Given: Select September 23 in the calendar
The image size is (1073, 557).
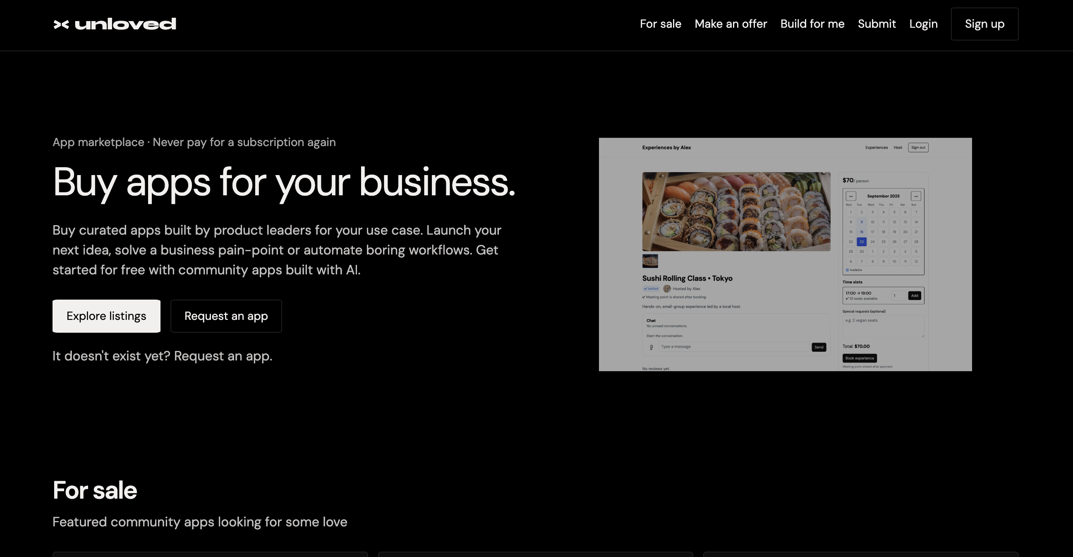Looking at the screenshot, I should (x=861, y=242).
